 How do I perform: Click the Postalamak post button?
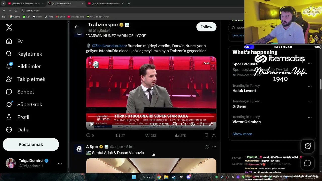(x=31, y=145)
